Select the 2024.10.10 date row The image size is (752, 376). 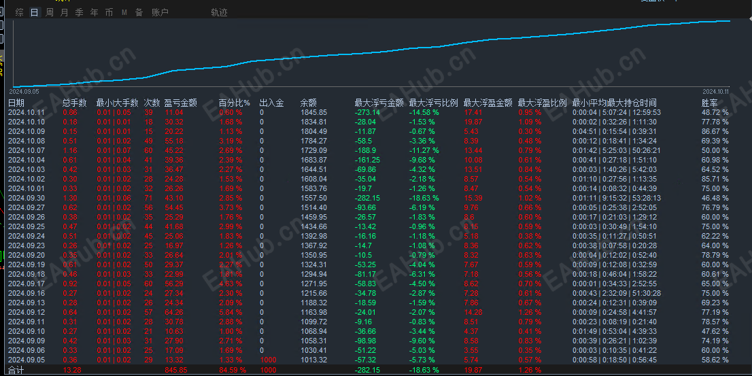(27, 122)
